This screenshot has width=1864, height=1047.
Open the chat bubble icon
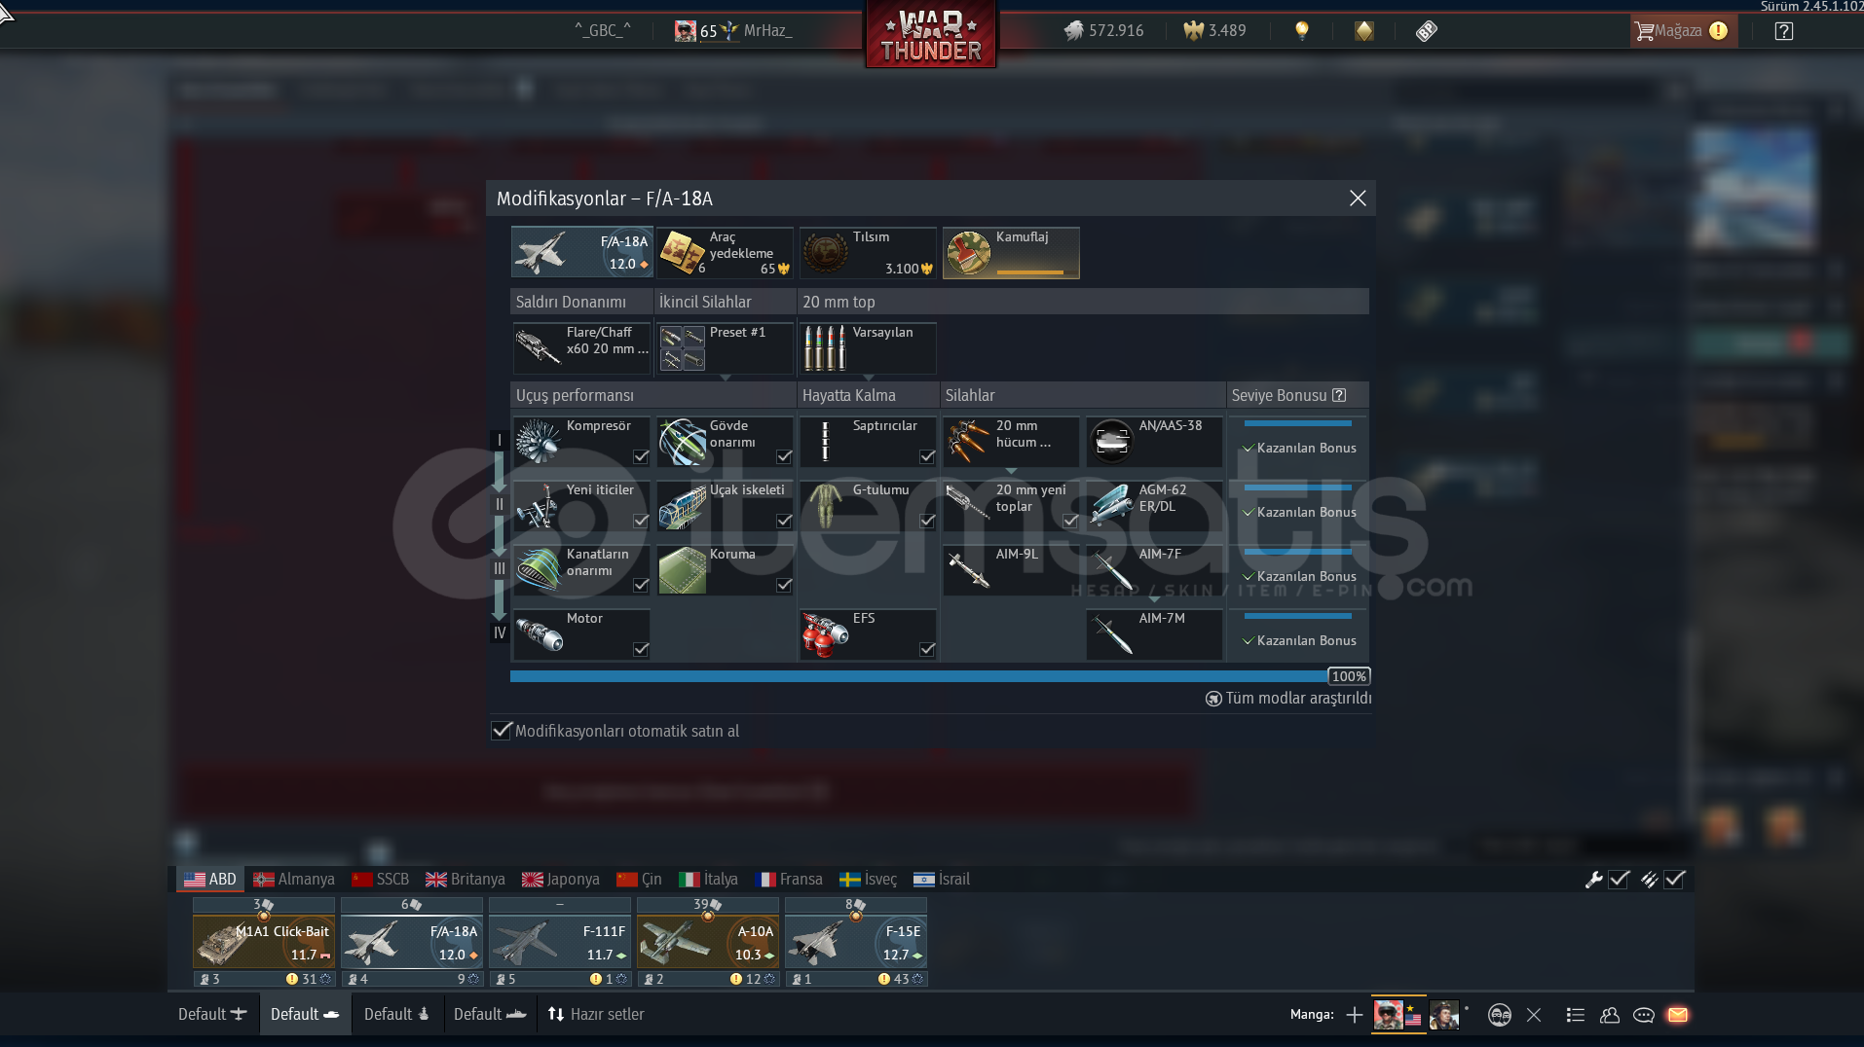[1644, 1015]
